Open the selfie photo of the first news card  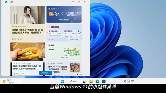pyautogui.click(x=27, y=15)
